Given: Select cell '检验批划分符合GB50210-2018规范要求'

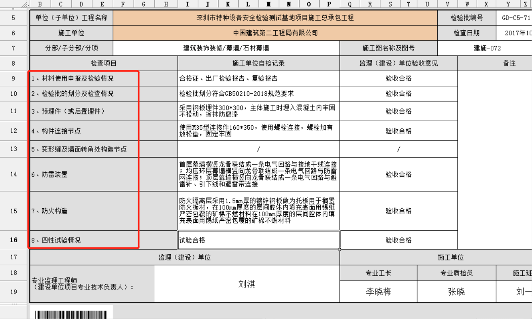Looking at the screenshot, I should [259, 94].
